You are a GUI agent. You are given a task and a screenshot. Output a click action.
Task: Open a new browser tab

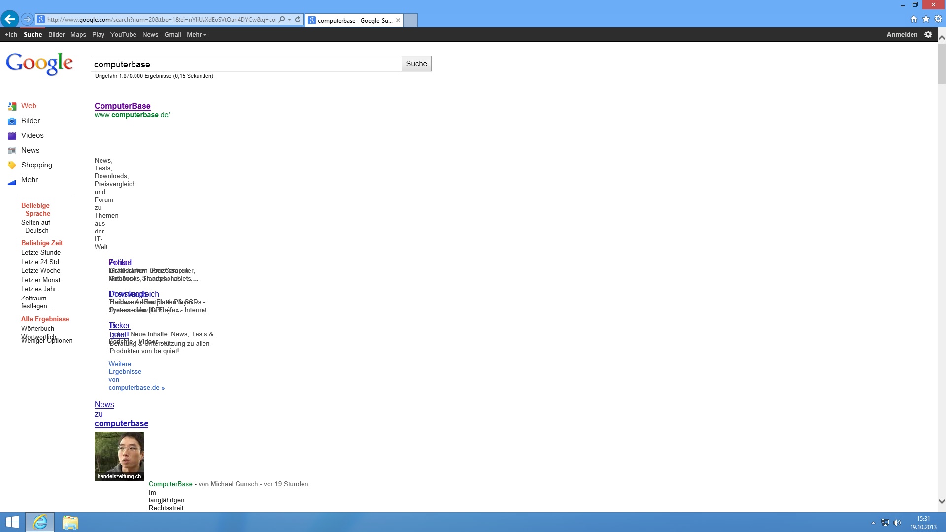click(x=410, y=20)
